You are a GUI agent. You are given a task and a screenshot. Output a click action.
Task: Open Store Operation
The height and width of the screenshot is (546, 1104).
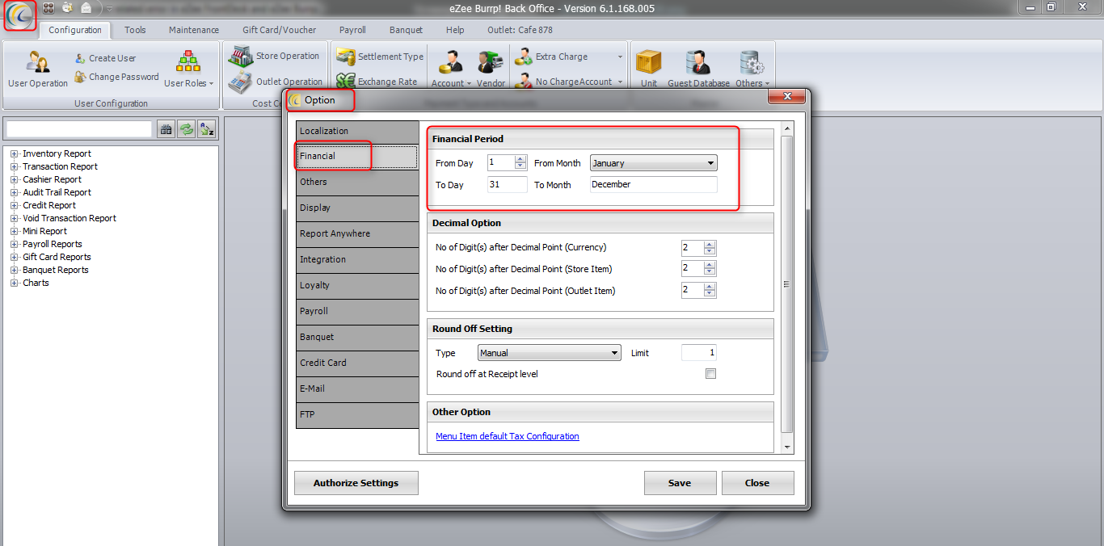tap(274, 56)
